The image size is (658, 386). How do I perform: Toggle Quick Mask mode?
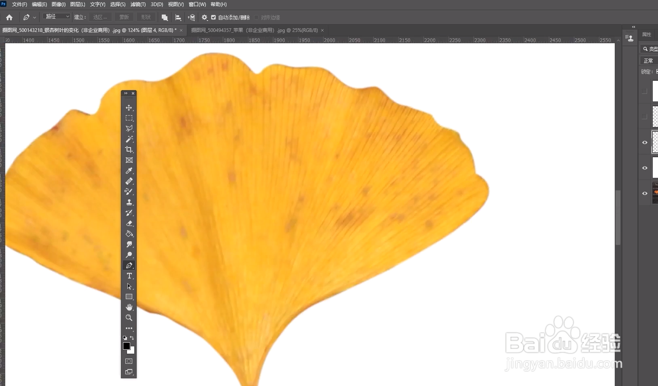[x=129, y=361]
